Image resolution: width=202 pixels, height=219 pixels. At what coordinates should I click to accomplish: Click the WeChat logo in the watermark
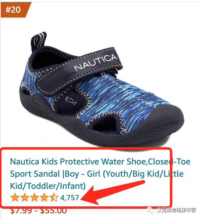[x=150, y=210]
